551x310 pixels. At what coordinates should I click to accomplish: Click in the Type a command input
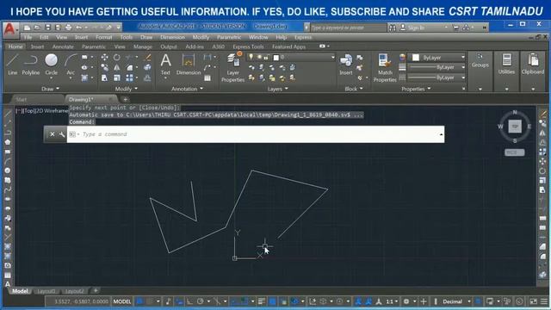coord(256,134)
